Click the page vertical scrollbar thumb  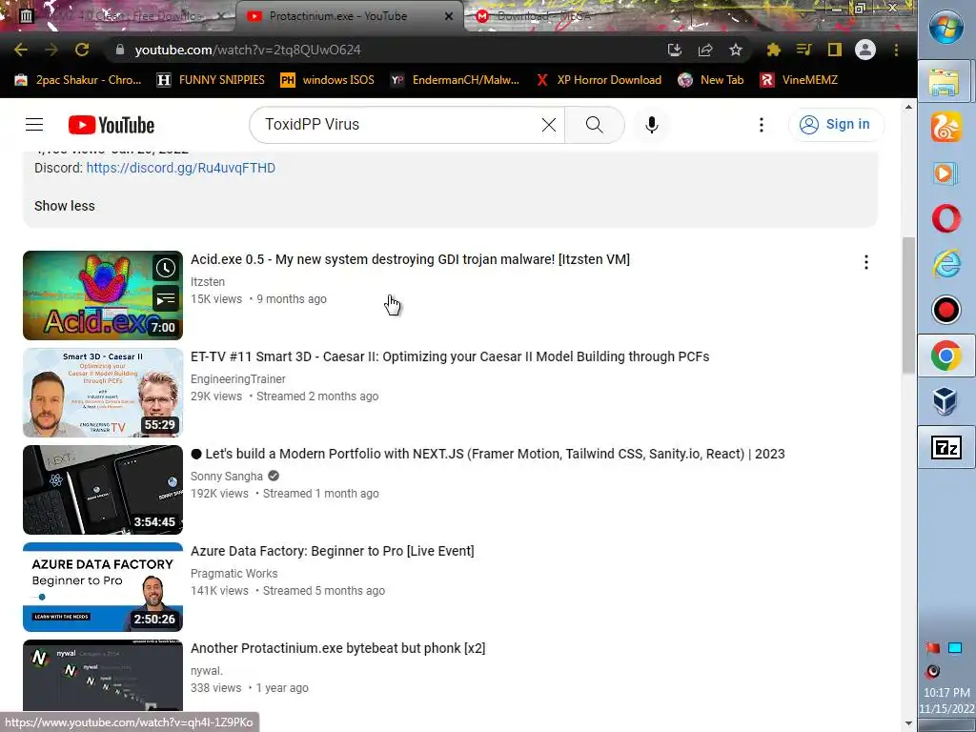(908, 306)
